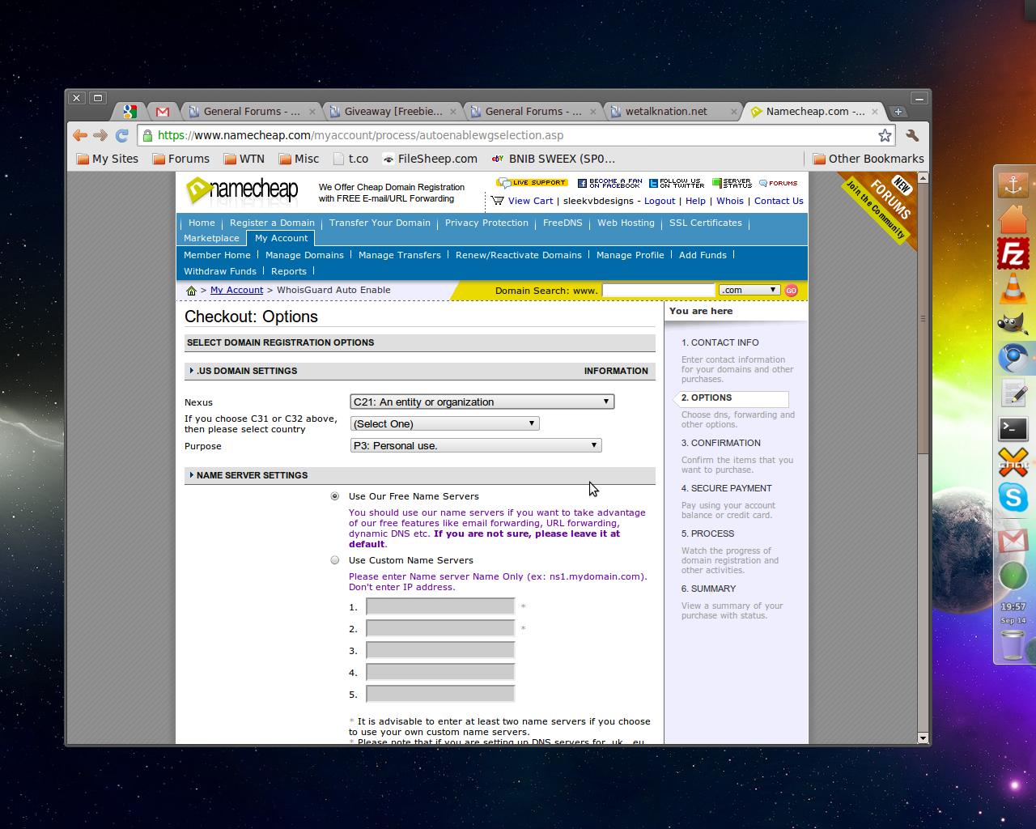
Task: Open the anchor icon in the dock
Action: (1013, 185)
